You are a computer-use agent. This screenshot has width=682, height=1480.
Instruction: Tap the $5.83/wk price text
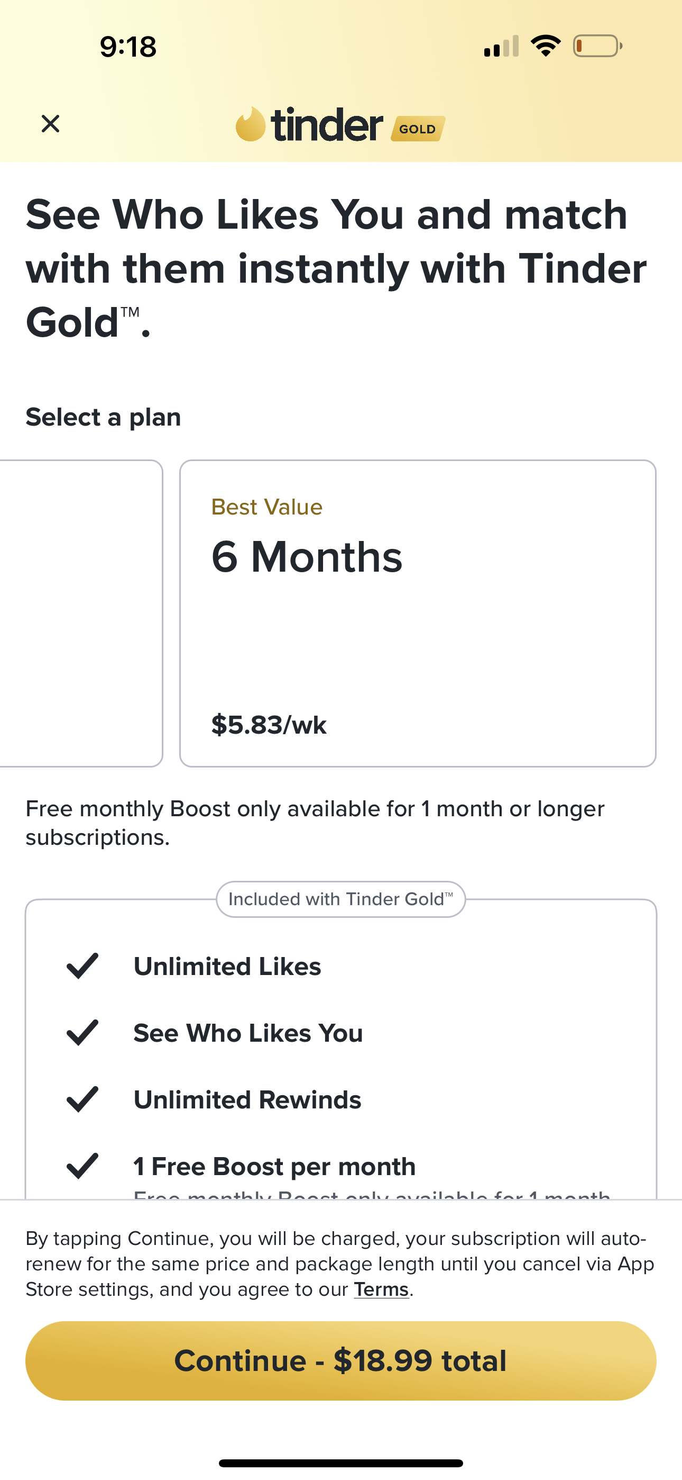pos(269,725)
